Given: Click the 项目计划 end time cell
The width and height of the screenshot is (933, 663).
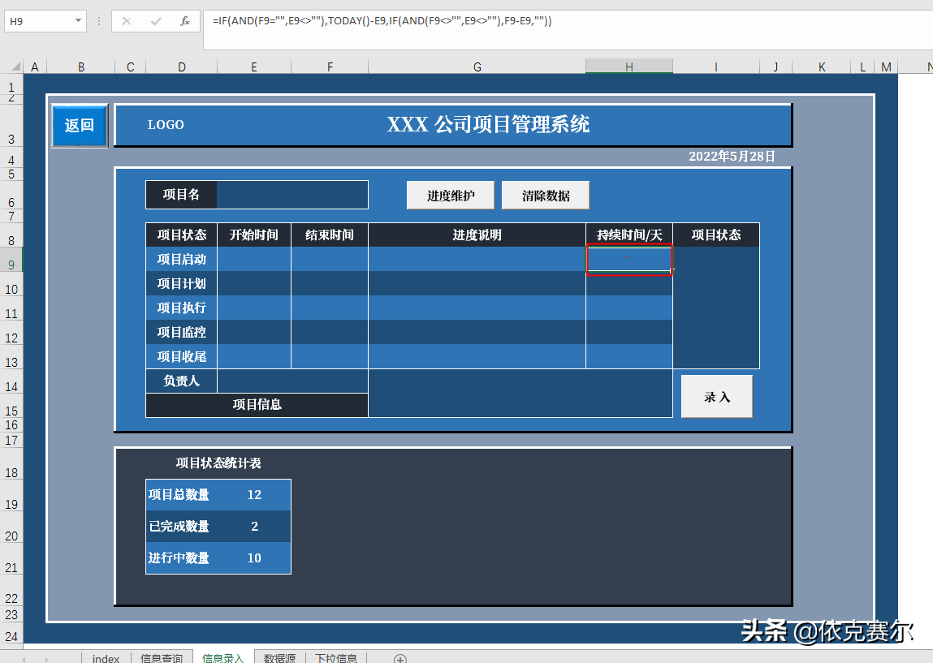Looking at the screenshot, I should point(330,284).
